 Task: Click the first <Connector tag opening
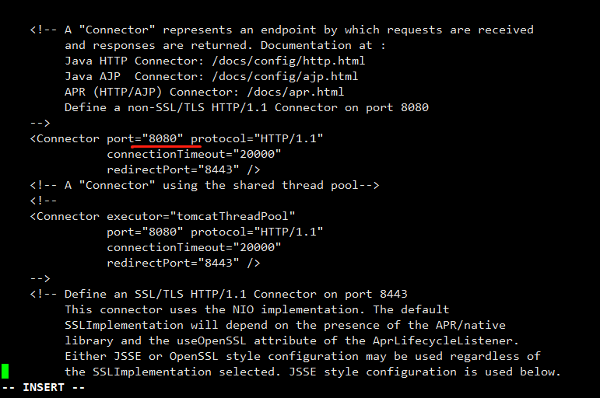coord(65,138)
